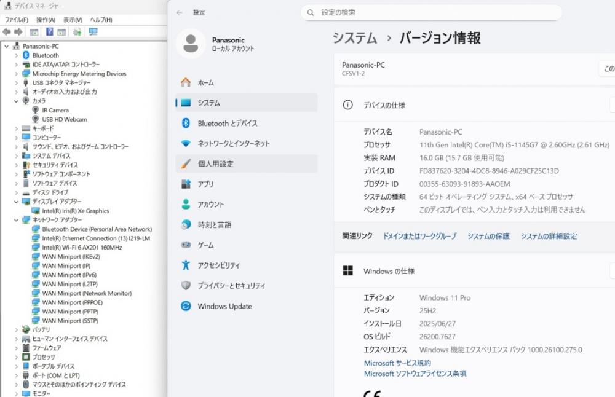Collapse the ネットワーク アダプター category
The width and height of the screenshot is (615, 397).
click(x=16, y=220)
